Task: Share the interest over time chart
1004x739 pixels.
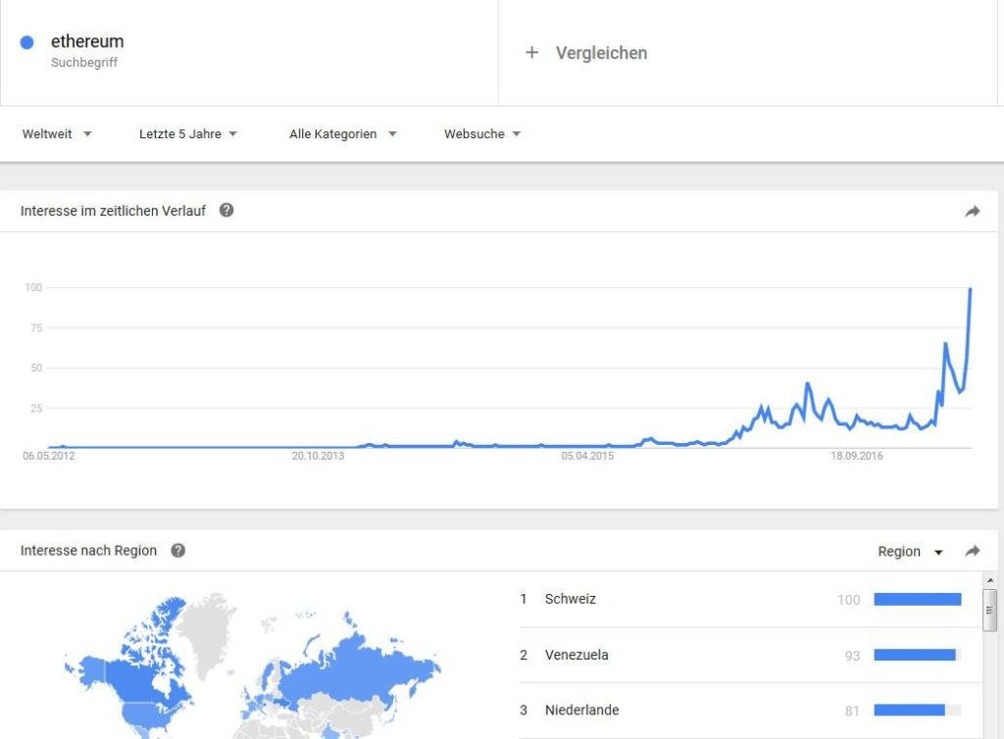Action: coord(972,211)
